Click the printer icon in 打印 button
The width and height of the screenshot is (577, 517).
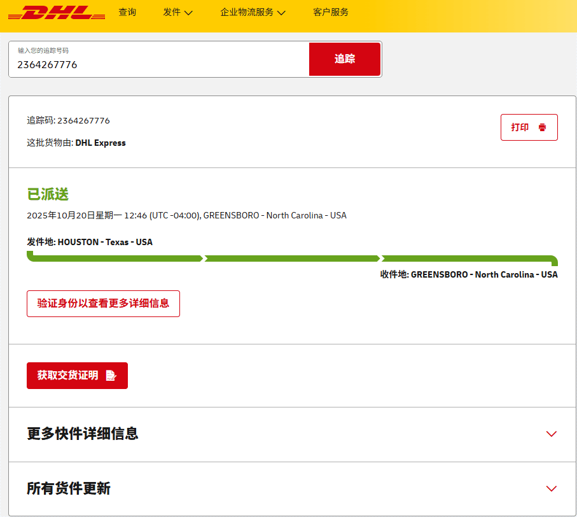coord(542,127)
